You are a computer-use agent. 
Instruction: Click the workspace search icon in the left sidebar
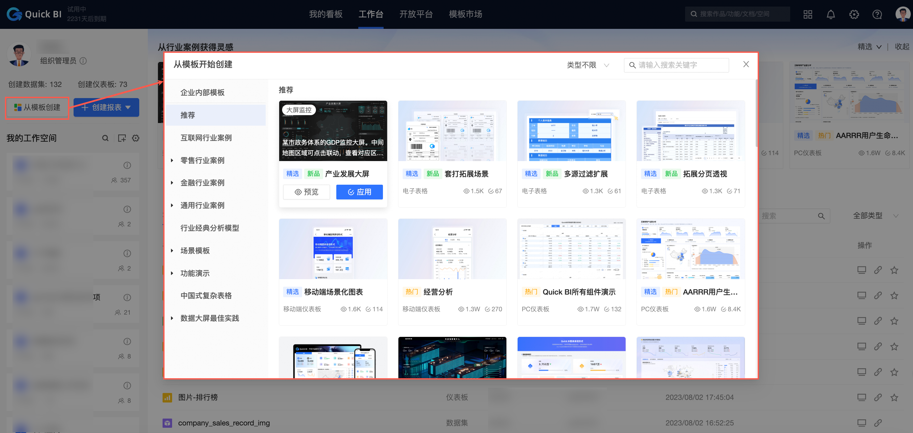105,138
